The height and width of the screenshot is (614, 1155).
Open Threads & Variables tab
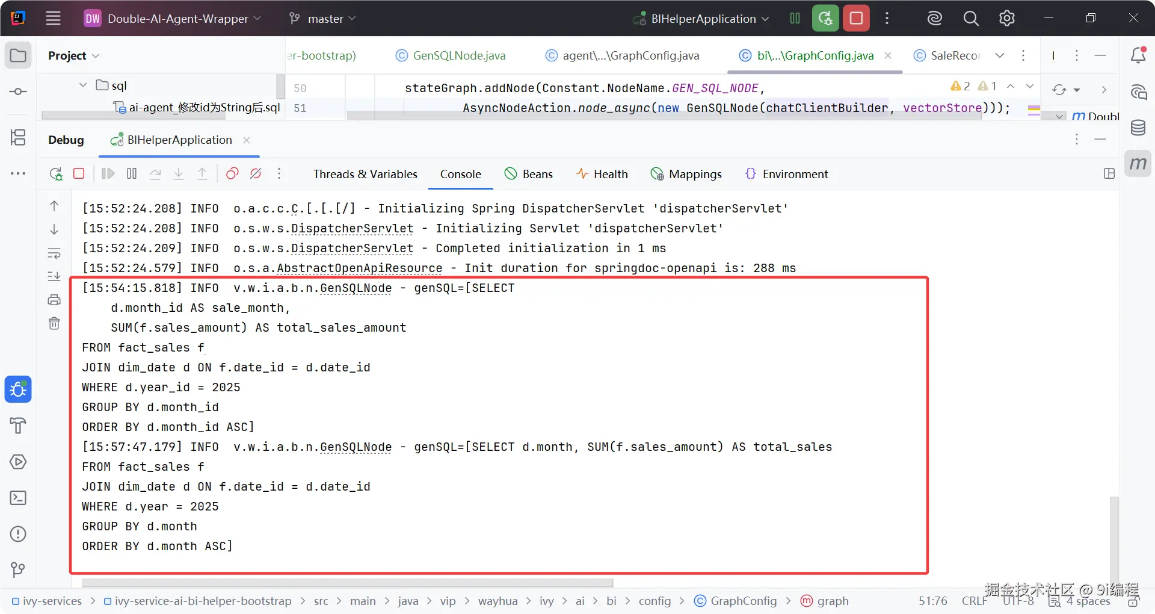365,174
